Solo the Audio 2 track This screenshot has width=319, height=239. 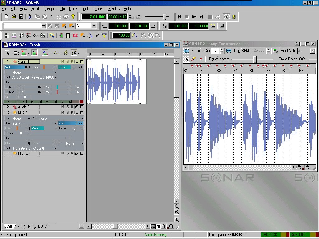(x=67, y=107)
